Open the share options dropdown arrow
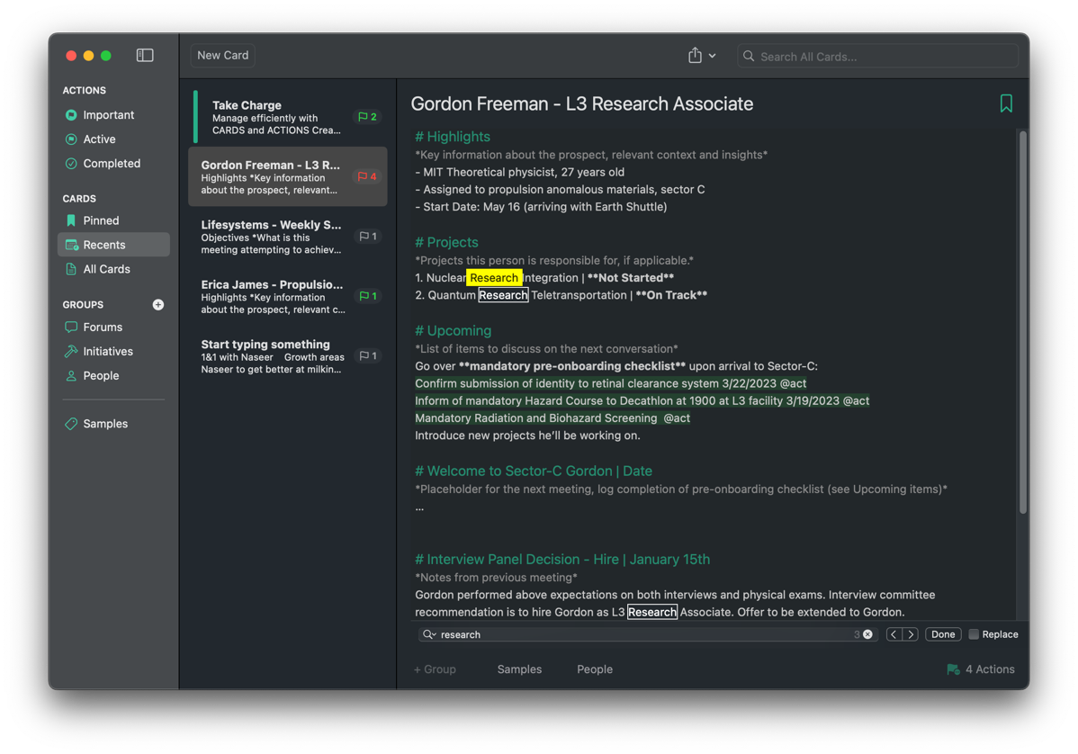 (713, 56)
